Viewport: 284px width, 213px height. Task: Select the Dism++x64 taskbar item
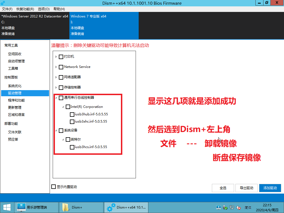tap(126, 207)
